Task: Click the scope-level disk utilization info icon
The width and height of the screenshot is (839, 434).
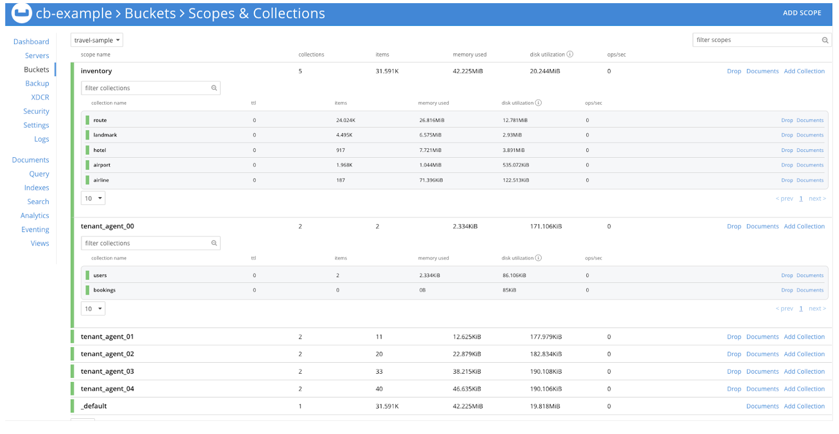Action: [x=570, y=55]
